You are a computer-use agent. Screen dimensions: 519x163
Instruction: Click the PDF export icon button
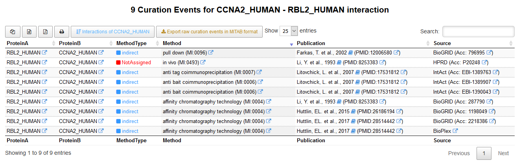46,31
